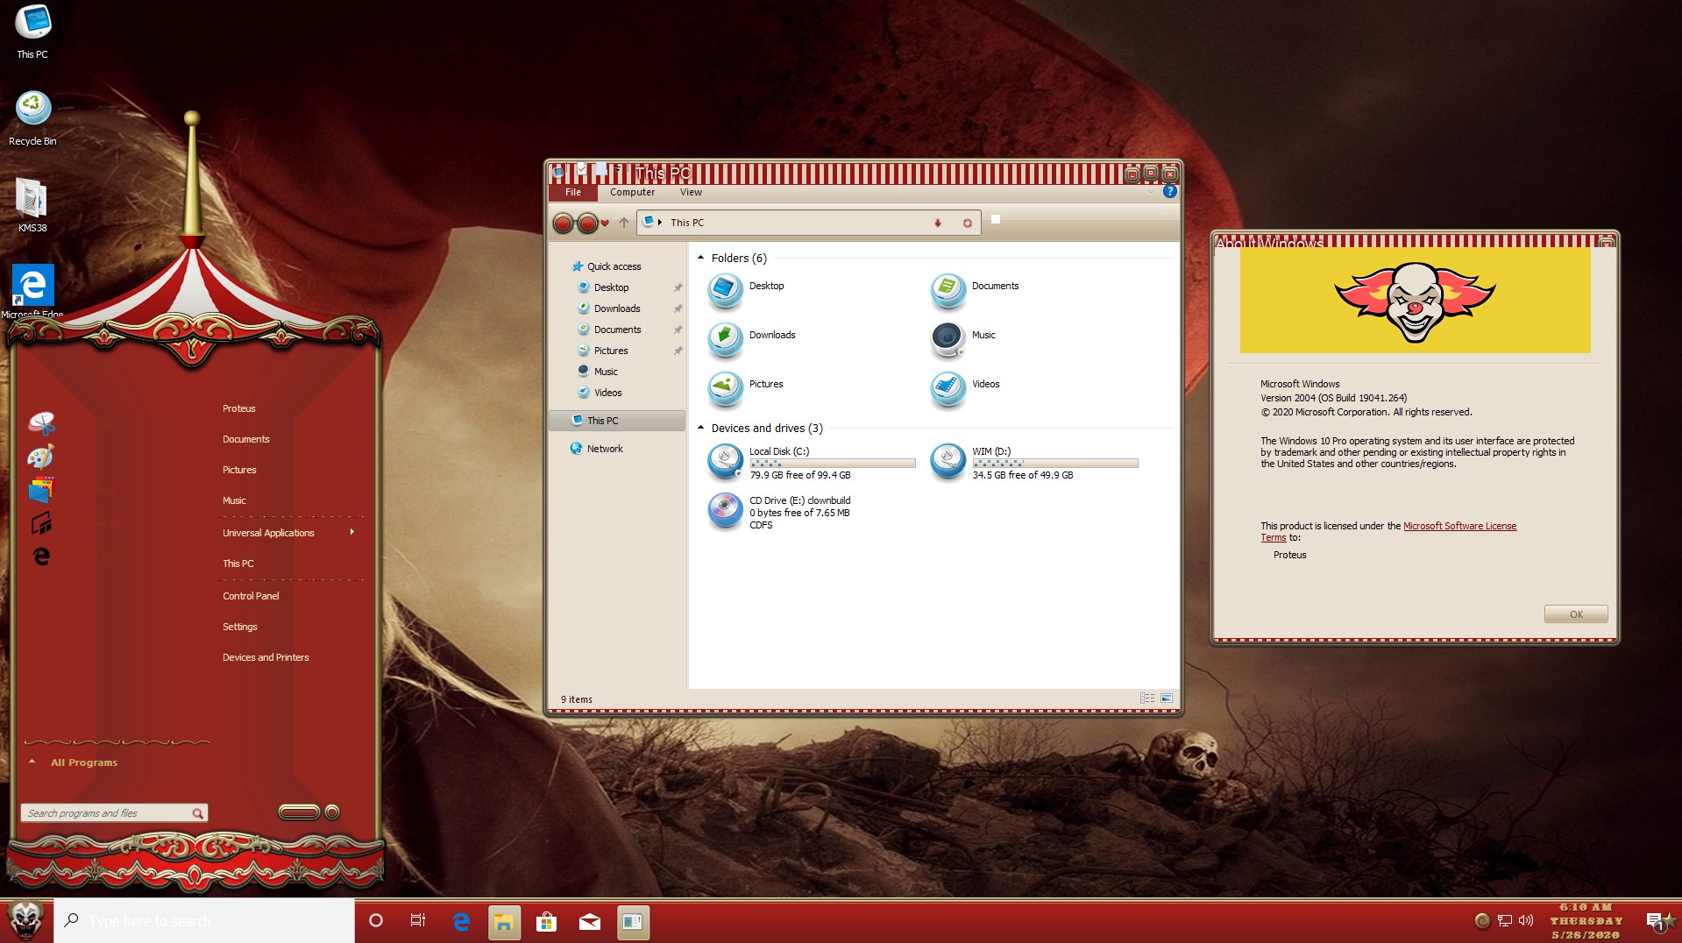
Task: Click taskbar clock showing 6:10 AM
Action: point(1586,921)
